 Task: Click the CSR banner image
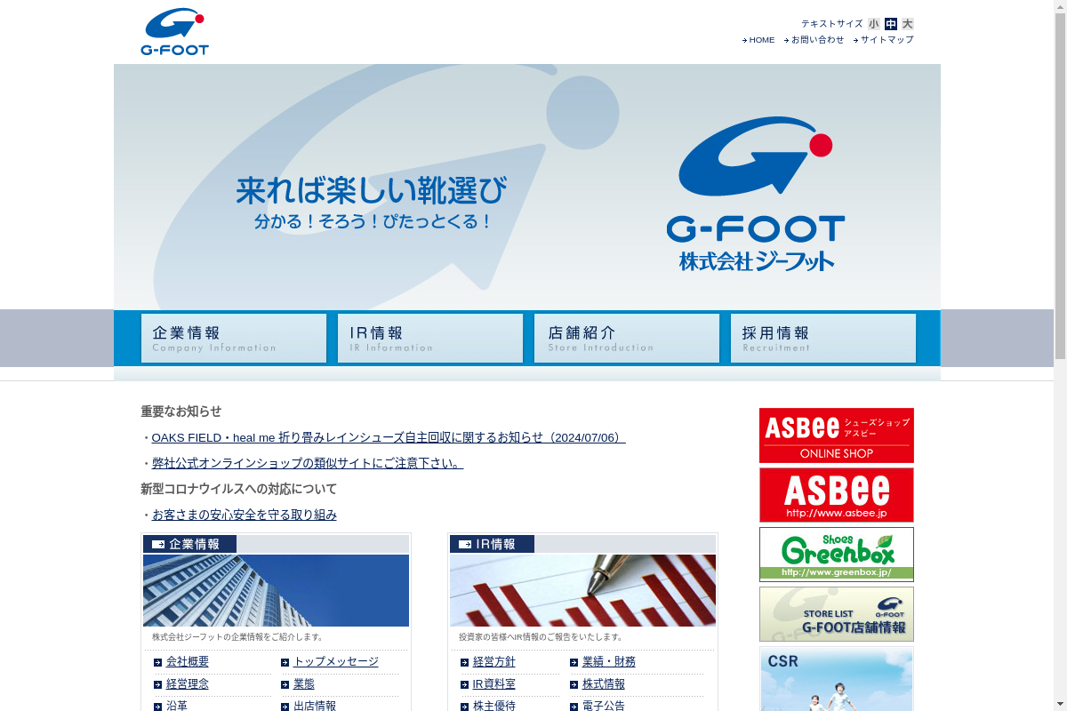pyautogui.click(x=837, y=679)
